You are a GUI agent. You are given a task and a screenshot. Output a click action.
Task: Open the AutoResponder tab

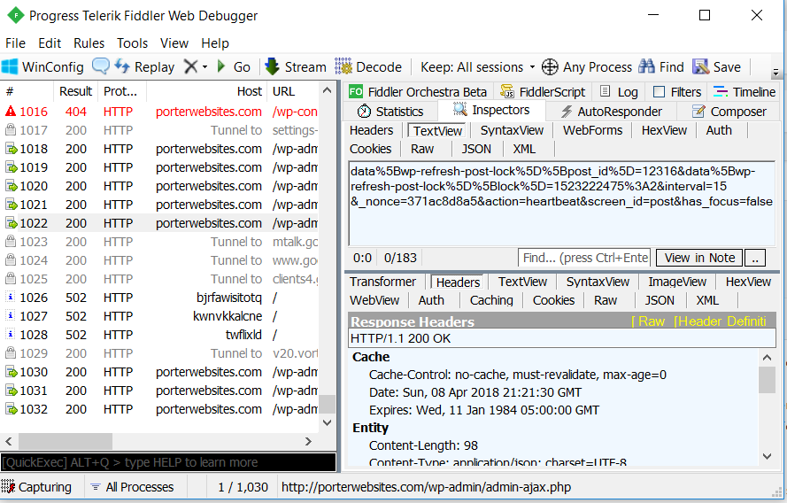coord(611,112)
